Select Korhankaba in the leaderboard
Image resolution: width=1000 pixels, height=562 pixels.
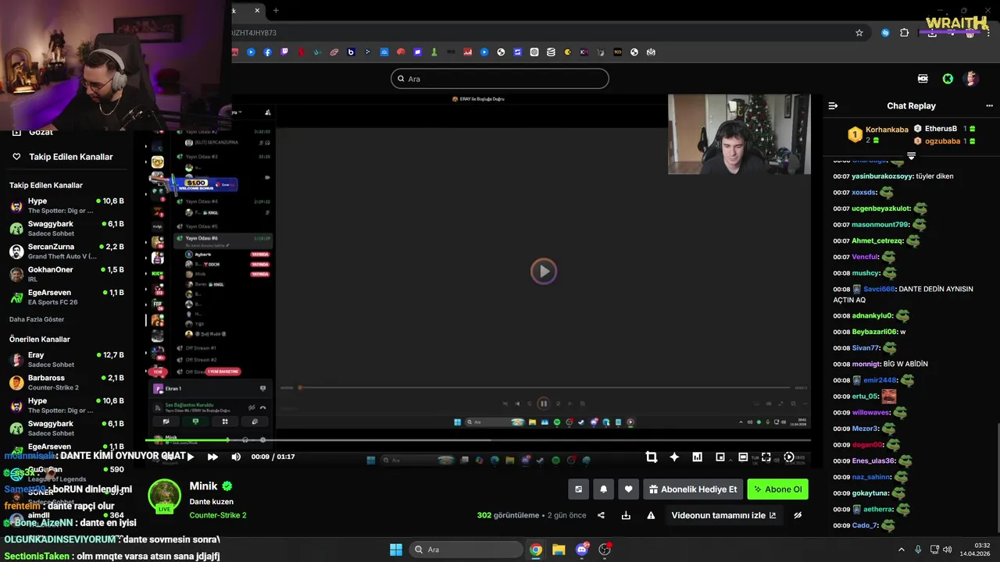click(x=887, y=130)
